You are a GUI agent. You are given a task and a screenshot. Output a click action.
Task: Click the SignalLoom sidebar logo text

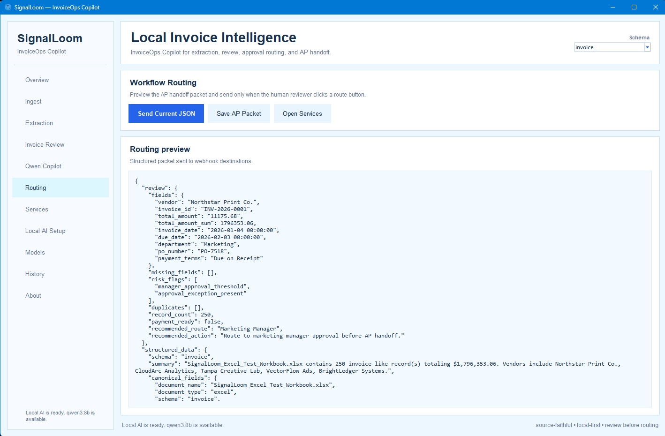point(50,38)
